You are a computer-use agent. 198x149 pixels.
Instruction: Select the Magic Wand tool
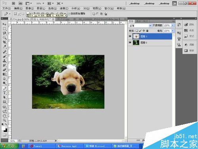(4, 38)
